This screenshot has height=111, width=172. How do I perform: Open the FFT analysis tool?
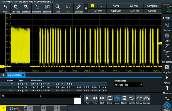point(68,8)
